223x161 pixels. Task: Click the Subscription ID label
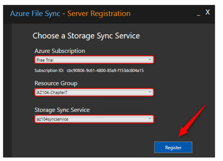point(49,70)
